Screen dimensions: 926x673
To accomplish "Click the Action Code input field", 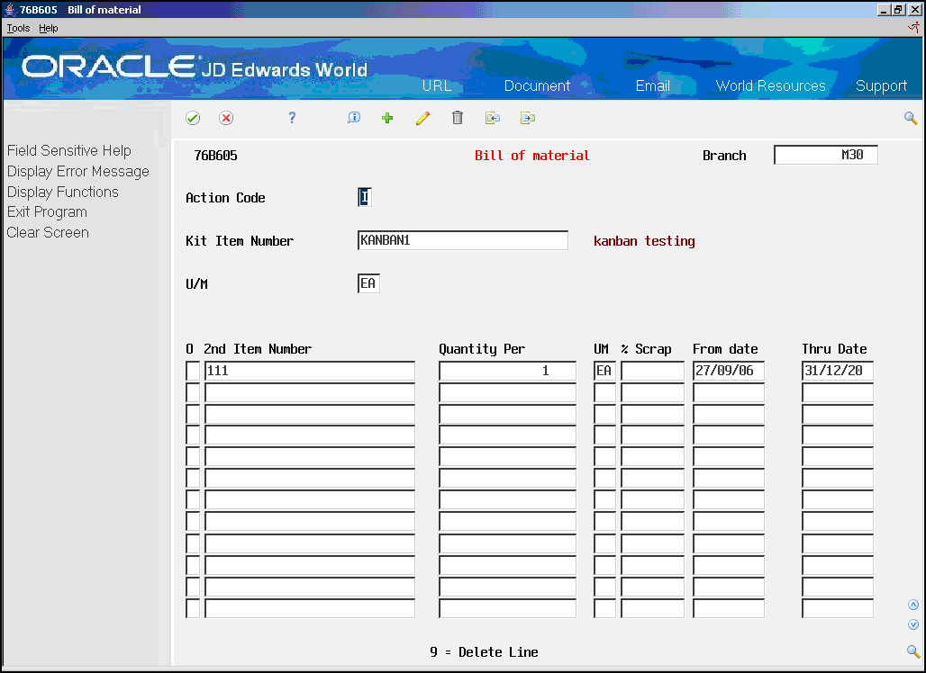I will pos(365,197).
